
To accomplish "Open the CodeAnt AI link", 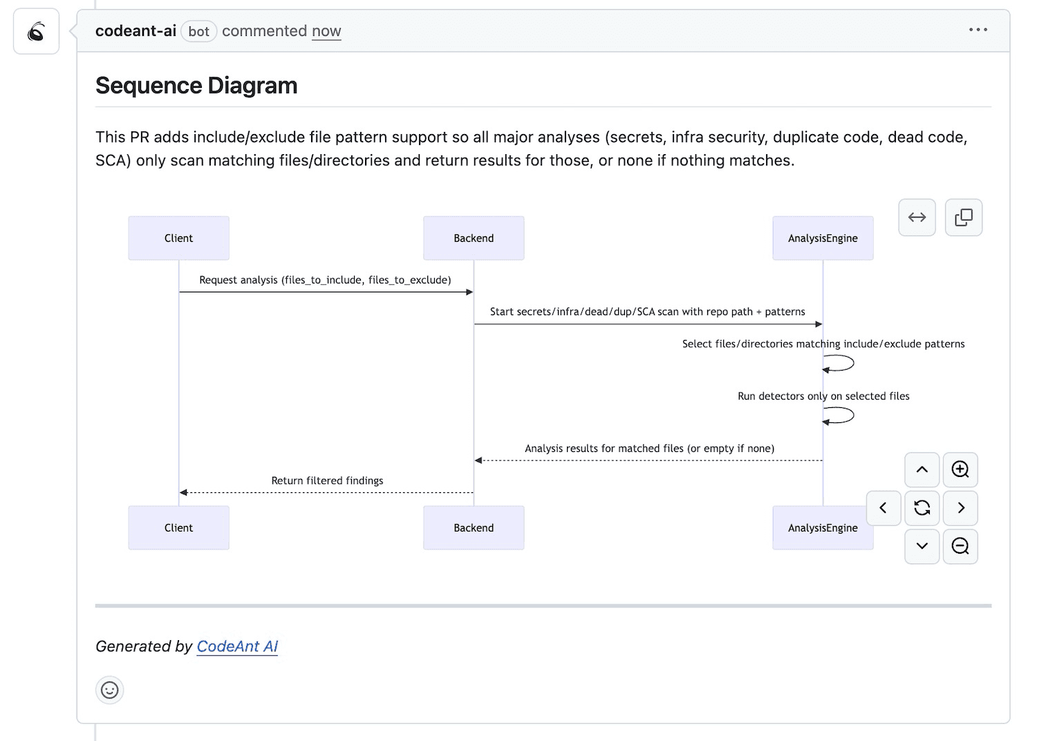I will [237, 646].
